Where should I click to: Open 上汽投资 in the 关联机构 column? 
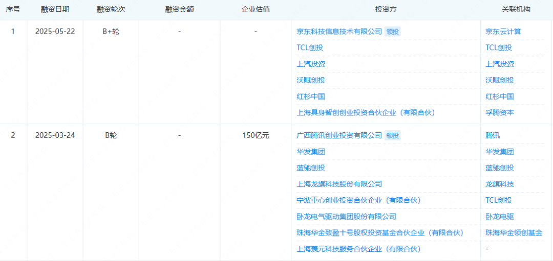(x=499, y=64)
